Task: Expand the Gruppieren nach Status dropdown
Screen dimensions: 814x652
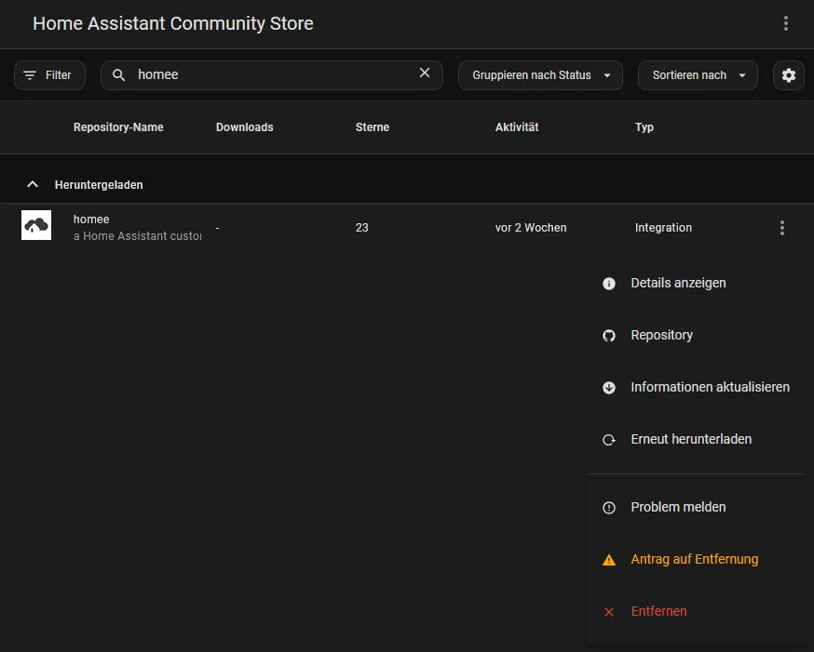Action: pos(540,75)
